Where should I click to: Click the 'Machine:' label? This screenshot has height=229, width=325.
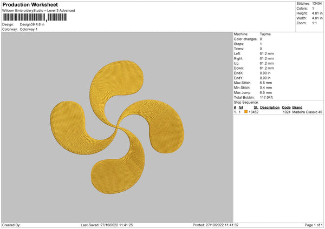click(x=241, y=34)
